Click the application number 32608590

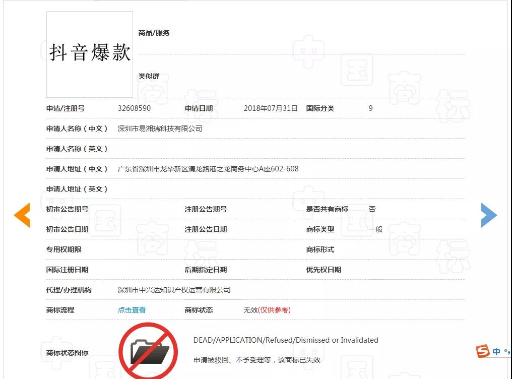click(x=134, y=108)
